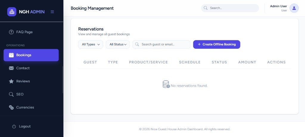Go to the Reviews section
The width and height of the screenshot is (305, 137).
31,81
